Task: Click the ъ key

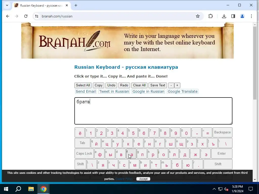Action: pos(212,143)
